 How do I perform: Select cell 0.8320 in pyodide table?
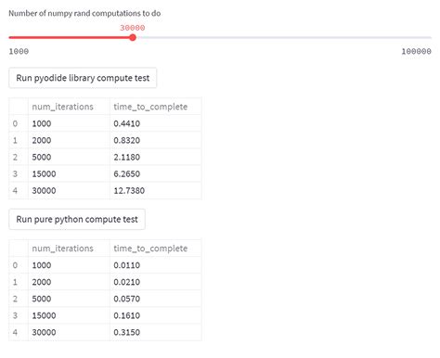[x=156, y=140]
